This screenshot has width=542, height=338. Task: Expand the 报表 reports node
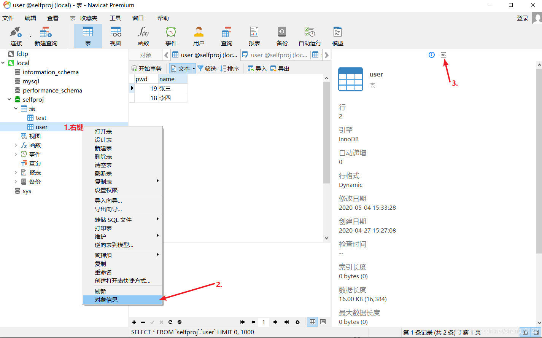[x=16, y=173]
